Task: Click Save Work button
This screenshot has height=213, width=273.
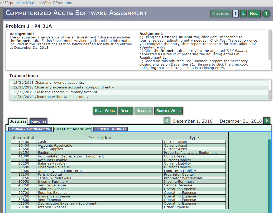Action: [x=105, y=111]
